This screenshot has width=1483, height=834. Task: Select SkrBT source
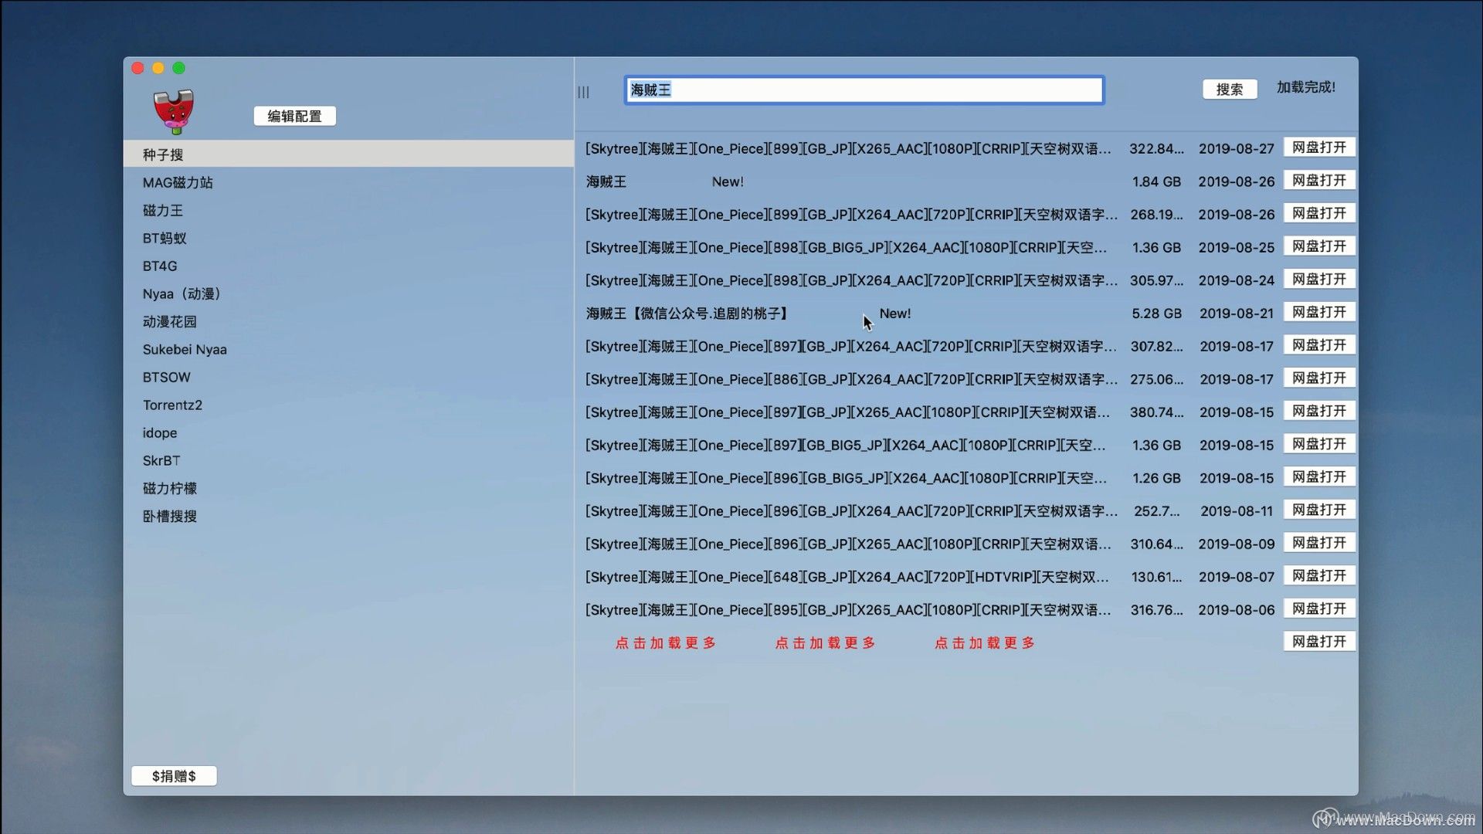[x=348, y=460]
